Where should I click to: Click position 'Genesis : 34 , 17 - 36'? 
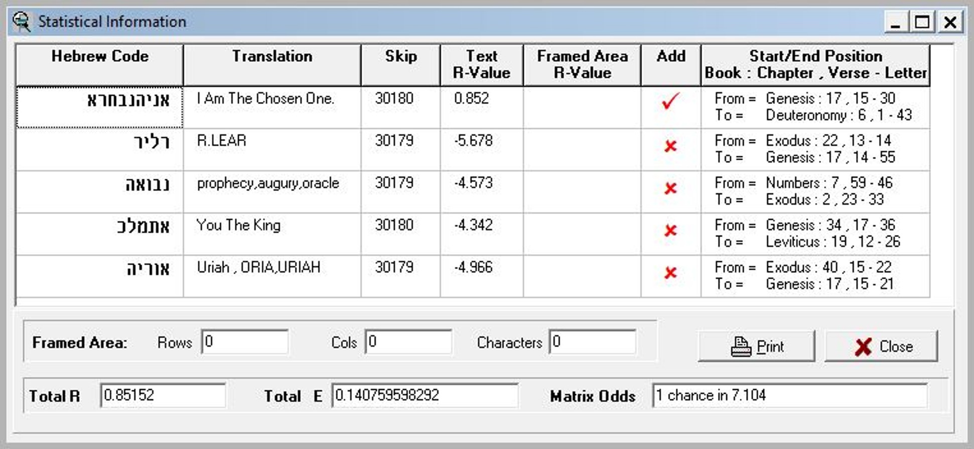[x=830, y=225]
